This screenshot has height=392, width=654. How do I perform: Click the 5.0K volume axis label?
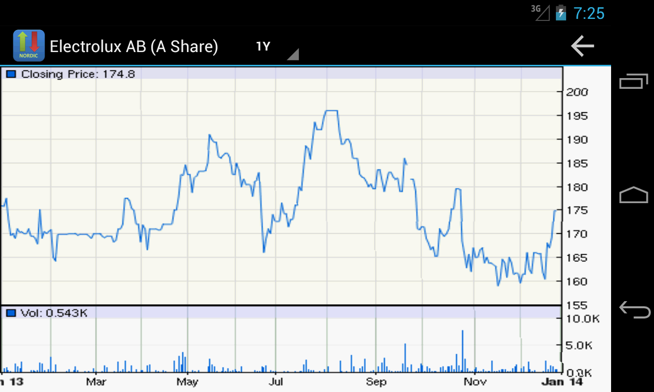coord(580,346)
